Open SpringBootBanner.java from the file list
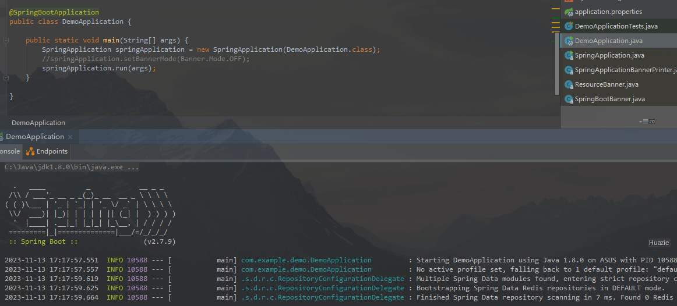The width and height of the screenshot is (677, 306). [x=609, y=99]
